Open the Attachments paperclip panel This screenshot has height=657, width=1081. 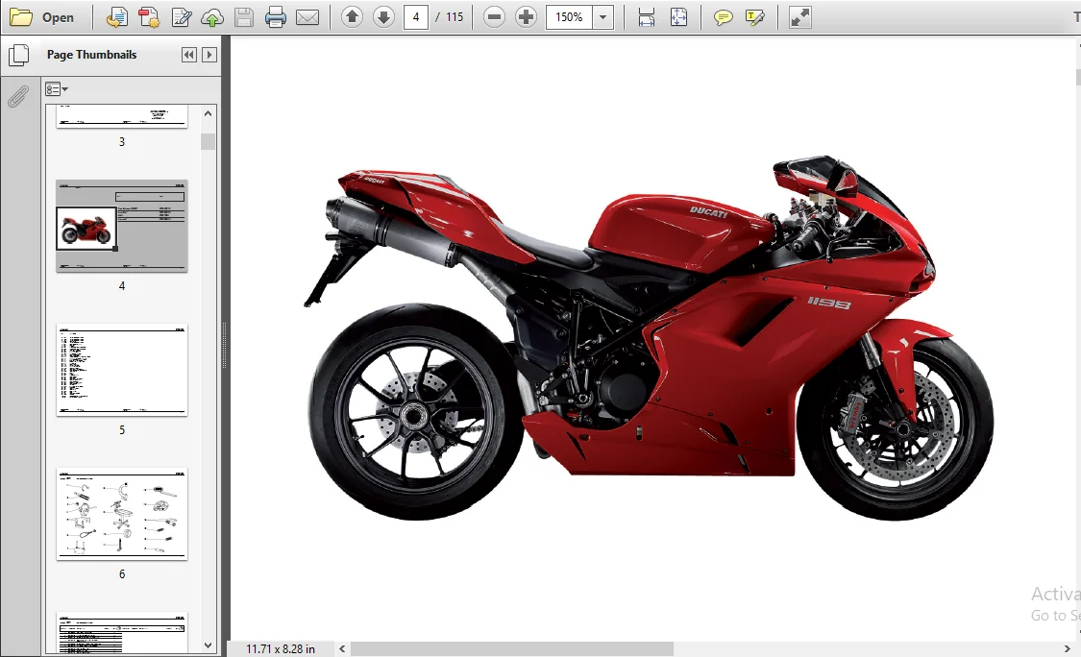(x=18, y=96)
